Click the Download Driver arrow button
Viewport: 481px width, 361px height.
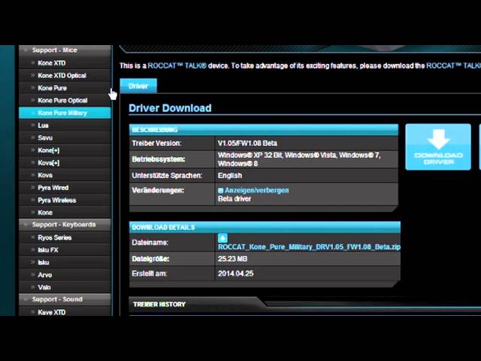click(x=438, y=147)
